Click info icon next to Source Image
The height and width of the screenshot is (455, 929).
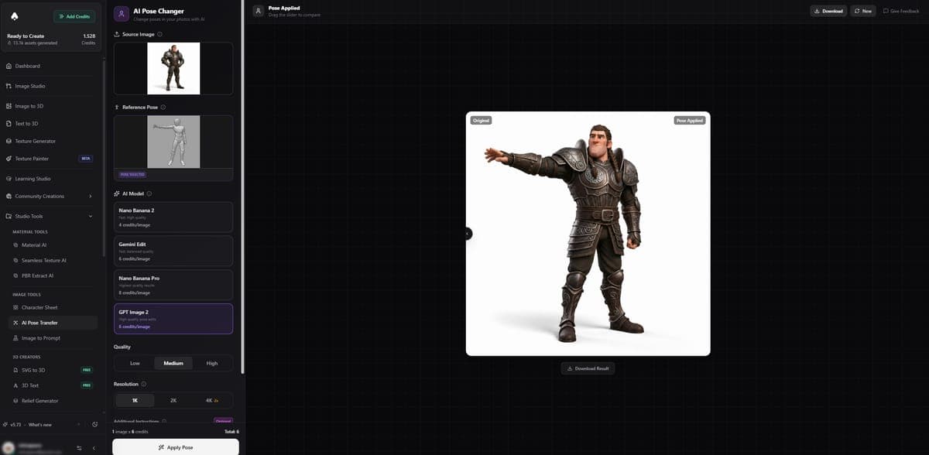(x=160, y=35)
